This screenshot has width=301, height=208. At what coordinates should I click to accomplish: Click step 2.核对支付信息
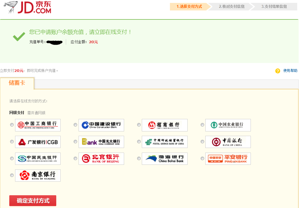[232, 7]
